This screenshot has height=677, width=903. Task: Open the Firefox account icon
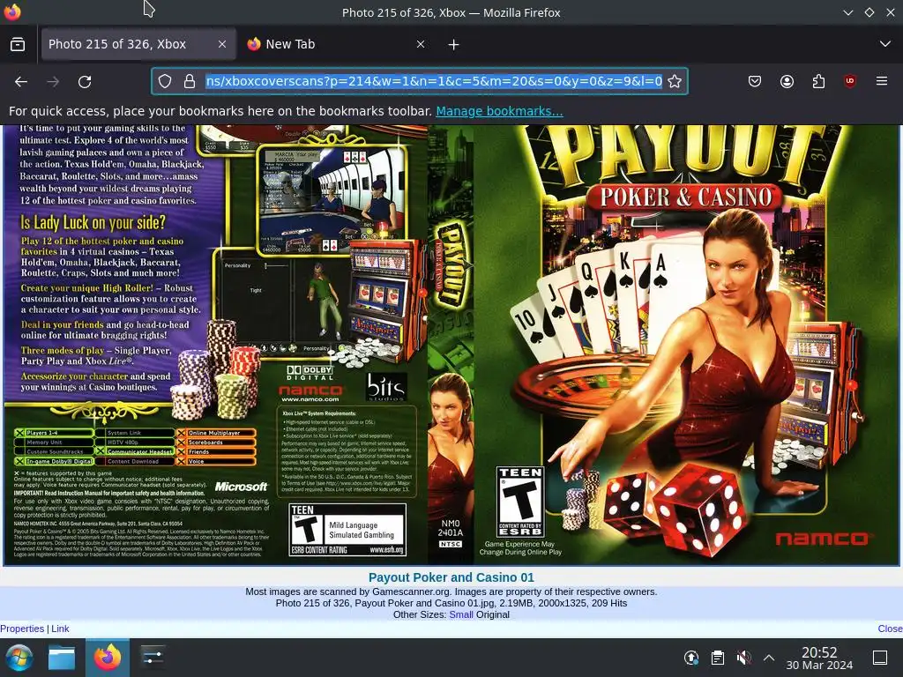[x=787, y=81]
